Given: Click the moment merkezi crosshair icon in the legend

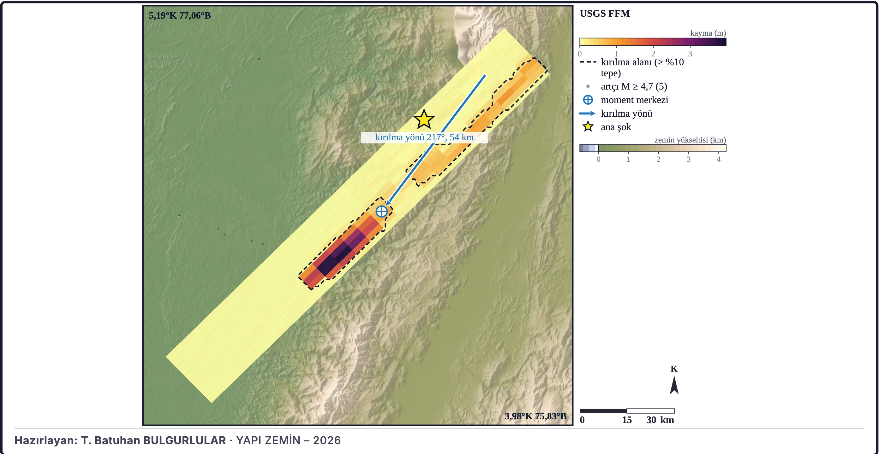Looking at the screenshot, I should tap(588, 100).
